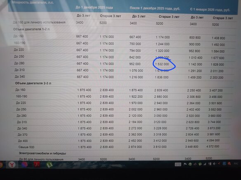
Task: Open Yandex Browser from the taskbar
Action: tap(12, 165)
